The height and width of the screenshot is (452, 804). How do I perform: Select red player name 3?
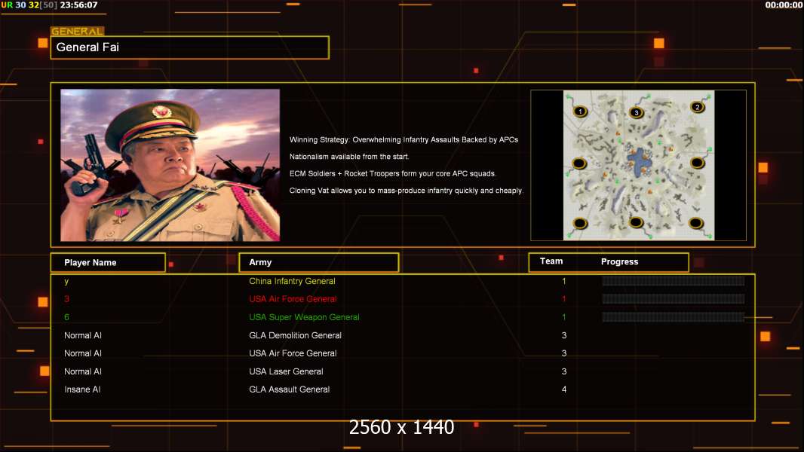point(66,299)
